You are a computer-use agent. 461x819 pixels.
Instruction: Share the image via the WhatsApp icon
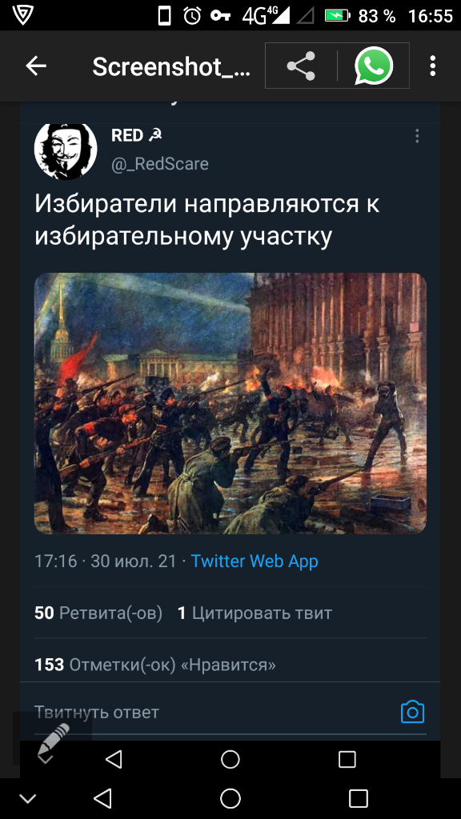click(374, 66)
